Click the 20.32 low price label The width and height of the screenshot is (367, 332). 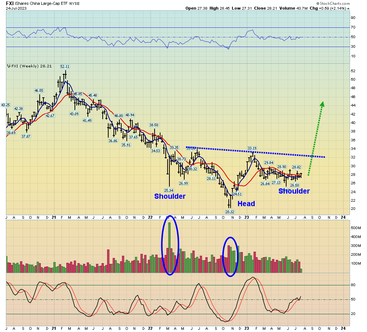(229, 212)
